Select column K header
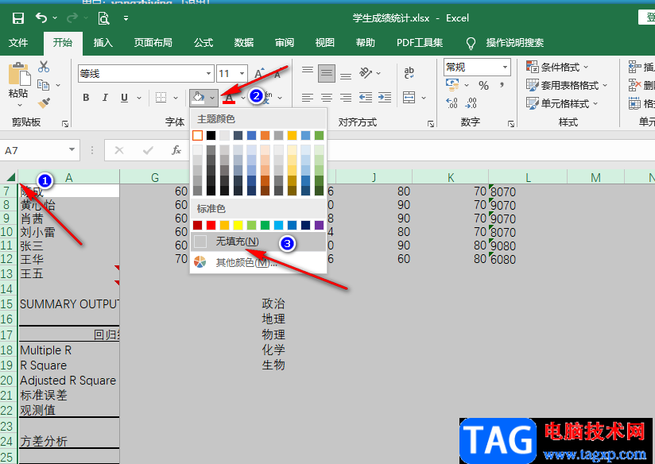 coord(450,177)
